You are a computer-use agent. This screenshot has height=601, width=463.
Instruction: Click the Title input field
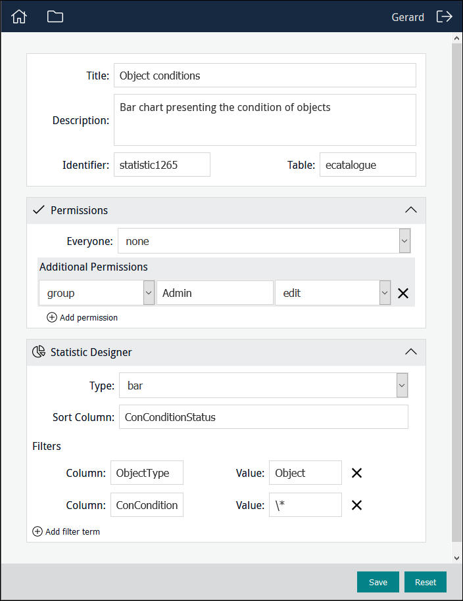(264, 76)
